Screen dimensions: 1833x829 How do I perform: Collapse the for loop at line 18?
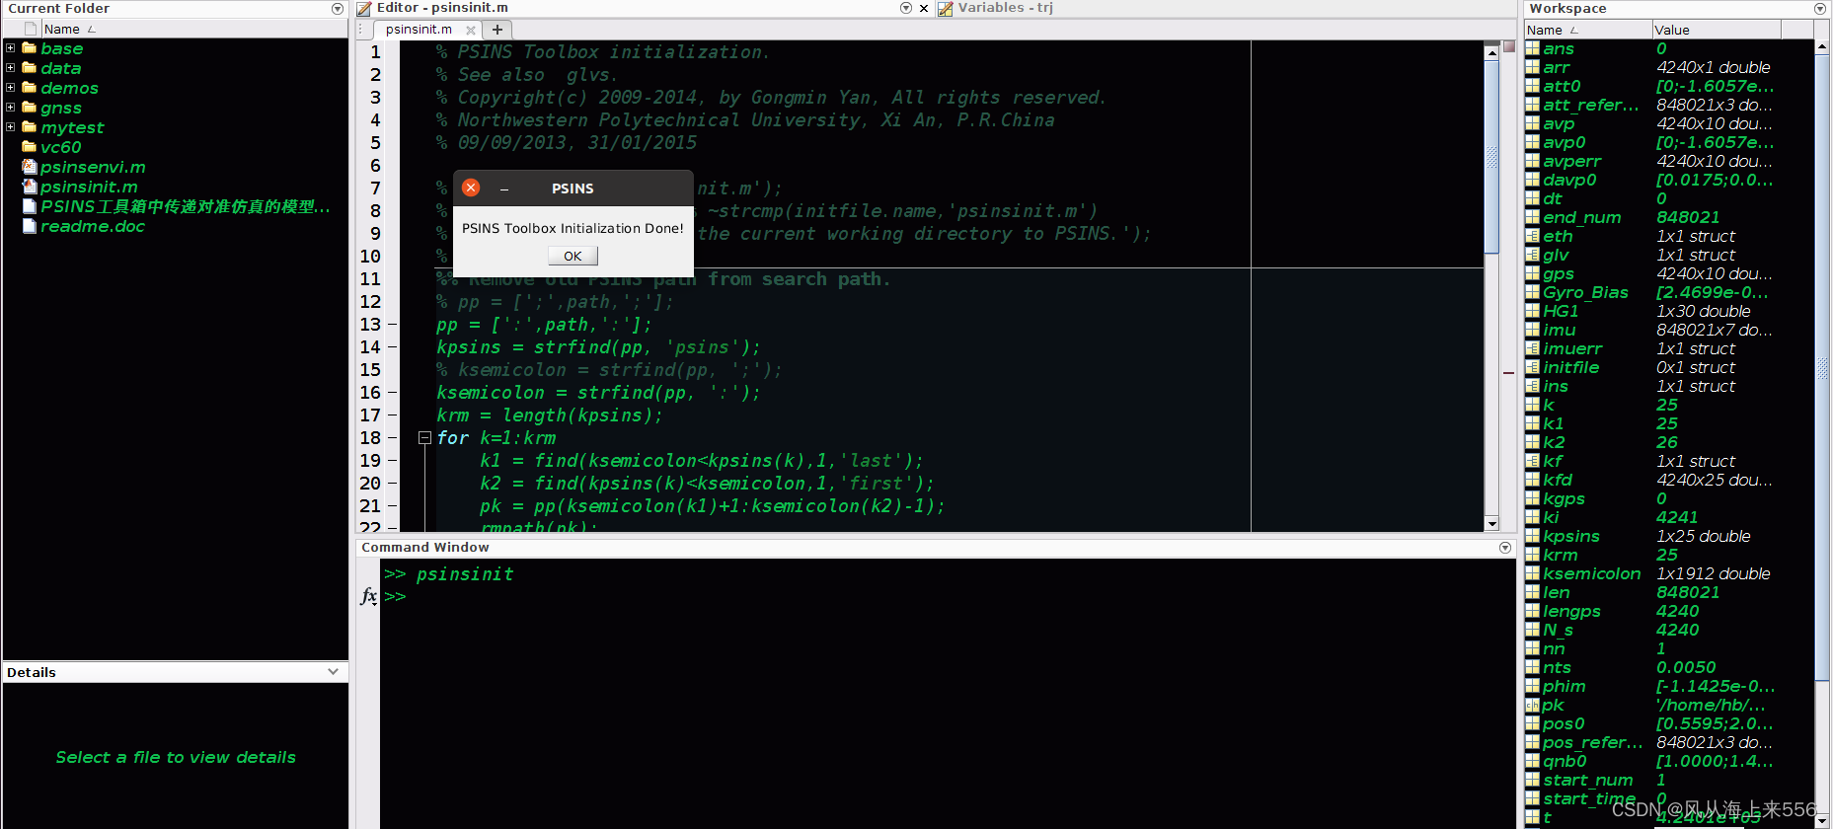(x=424, y=437)
